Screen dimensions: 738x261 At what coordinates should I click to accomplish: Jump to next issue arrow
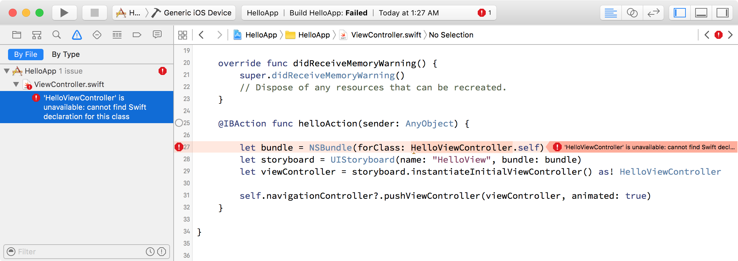[x=730, y=35]
